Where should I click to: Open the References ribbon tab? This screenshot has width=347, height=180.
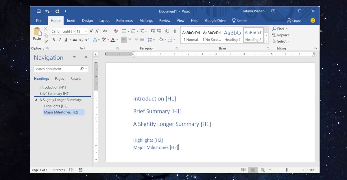tap(124, 20)
